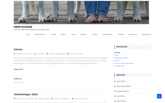Open Oktober 2024 archive link
The image size is (165, 103).
[122, 91]
